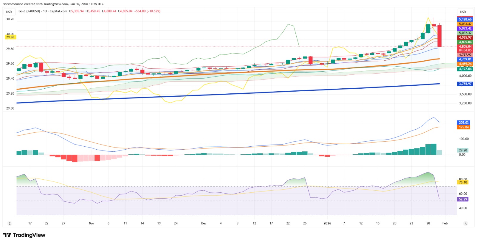Click the 1D interval in the chart legend

point(45,11)
